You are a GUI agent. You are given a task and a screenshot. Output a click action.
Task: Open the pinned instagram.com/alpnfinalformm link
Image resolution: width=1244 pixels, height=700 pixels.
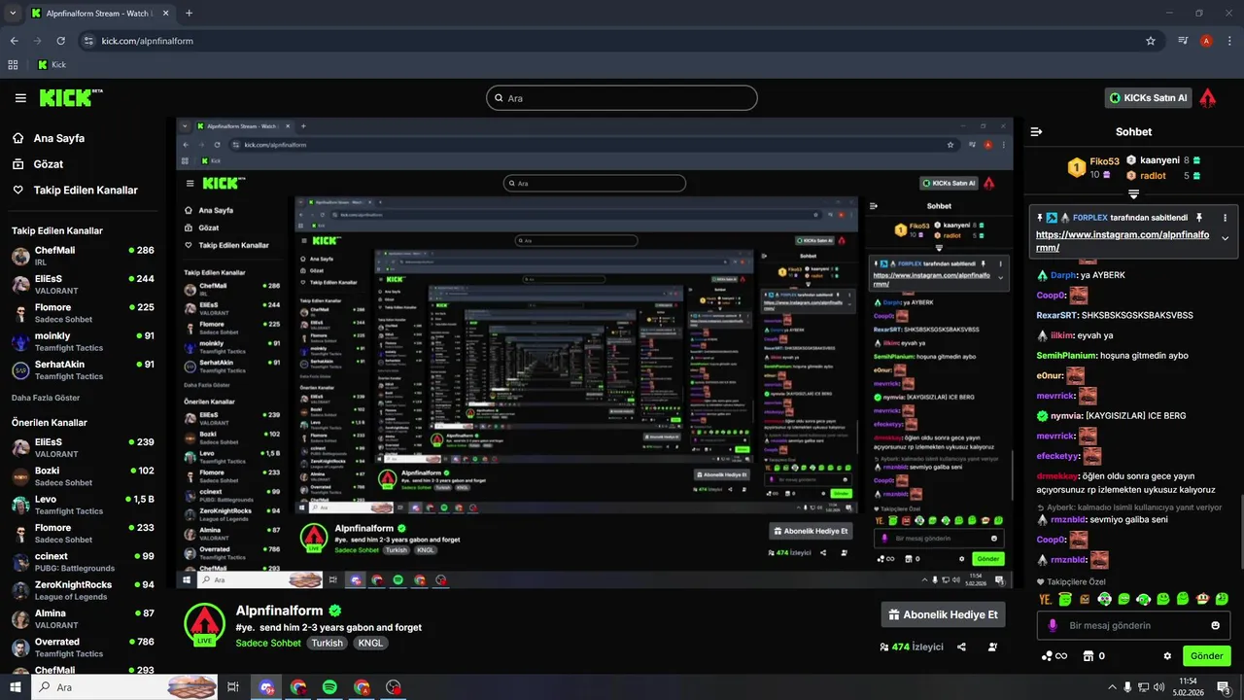point(1123,241)
